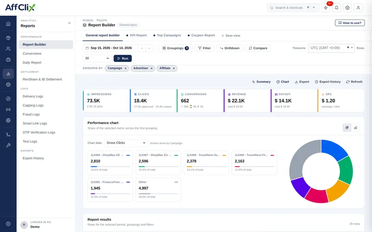Viewport: 372px width, 232px height.
Task: Click the Analyze breadcrumb link
Action: pyautogui.click(x=88, y=20)
